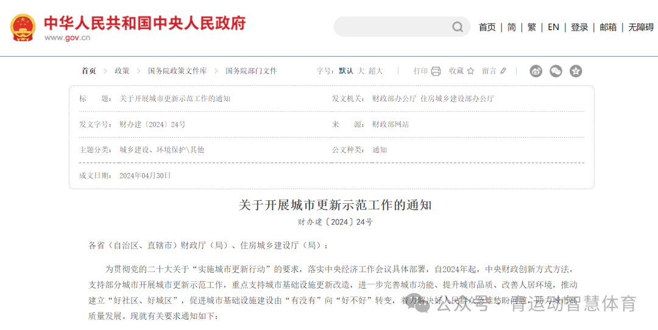The width and height of the screenshot is (658, 330).
Task: Click the 财办建〔2024〕24号 subtitle under heading
Action: [x=335, y=222]
